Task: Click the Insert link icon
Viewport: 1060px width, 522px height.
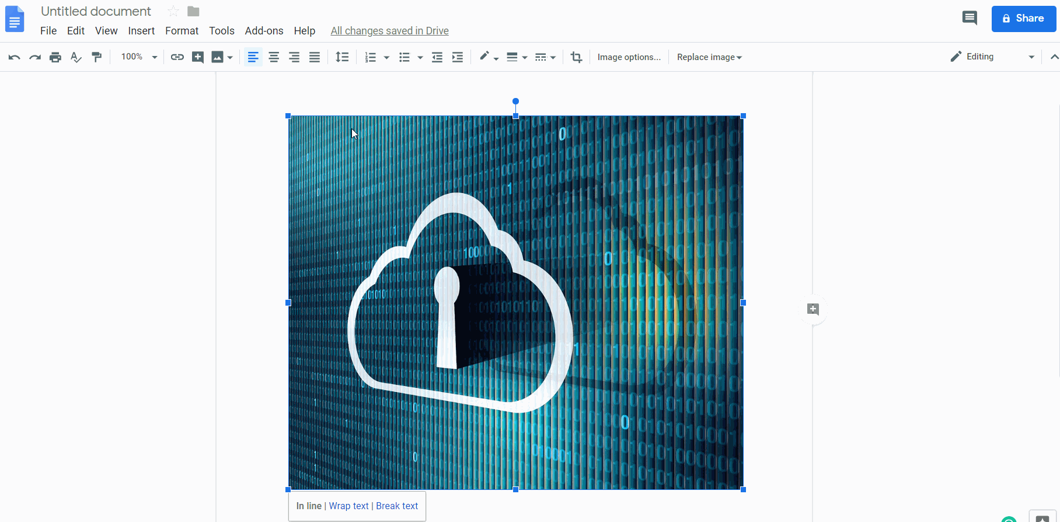Action: click(177, 57)
